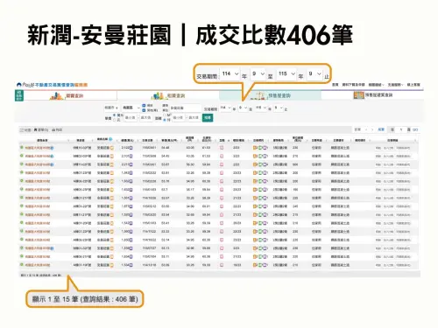The image size is (438, 328).
Task: Open the orange note icon in the 1,342 row
Action: pos(111,173)
